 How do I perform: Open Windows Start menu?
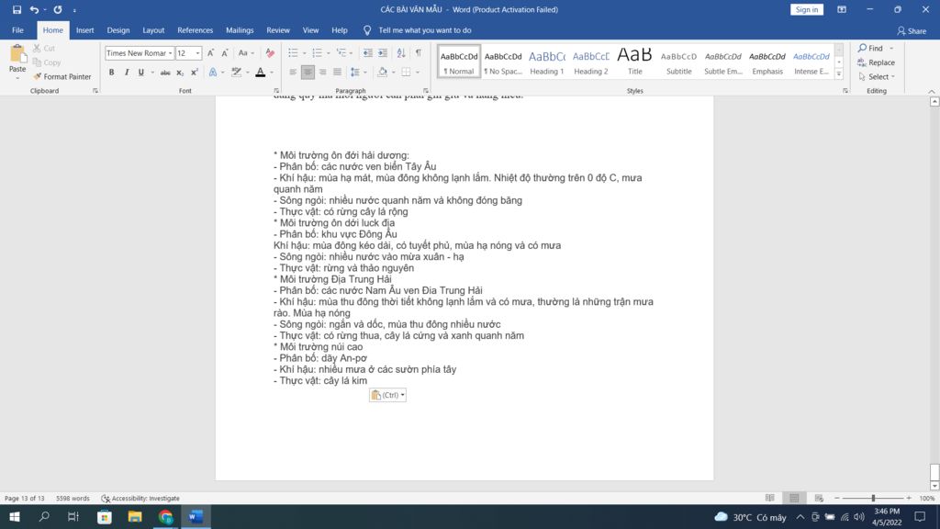point(15,517)
